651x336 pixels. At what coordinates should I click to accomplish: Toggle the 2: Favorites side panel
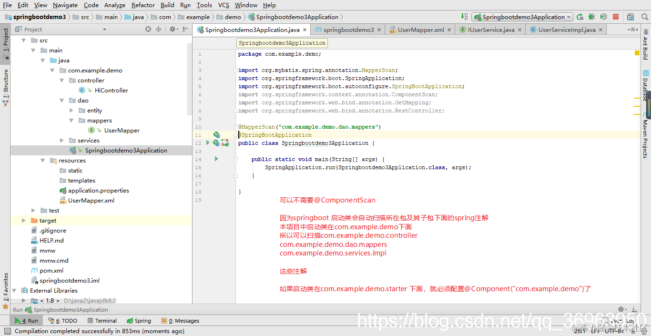tap(6, 291)
